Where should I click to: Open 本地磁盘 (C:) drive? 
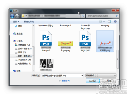tap(24, 45)
